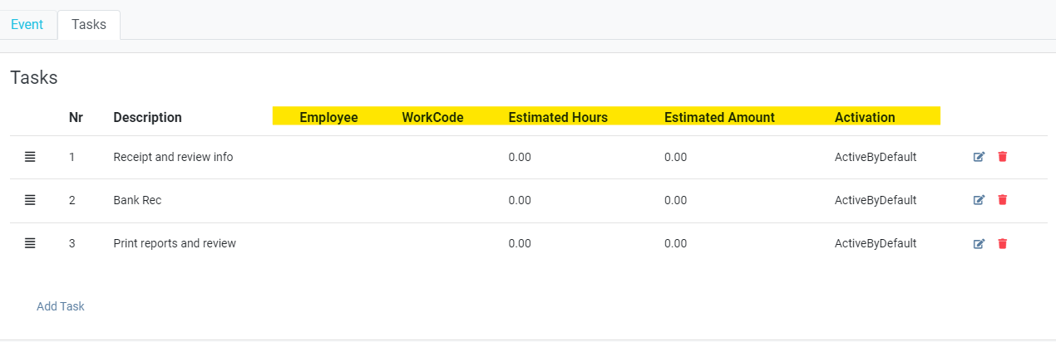Click task number 1

point(72,157)
